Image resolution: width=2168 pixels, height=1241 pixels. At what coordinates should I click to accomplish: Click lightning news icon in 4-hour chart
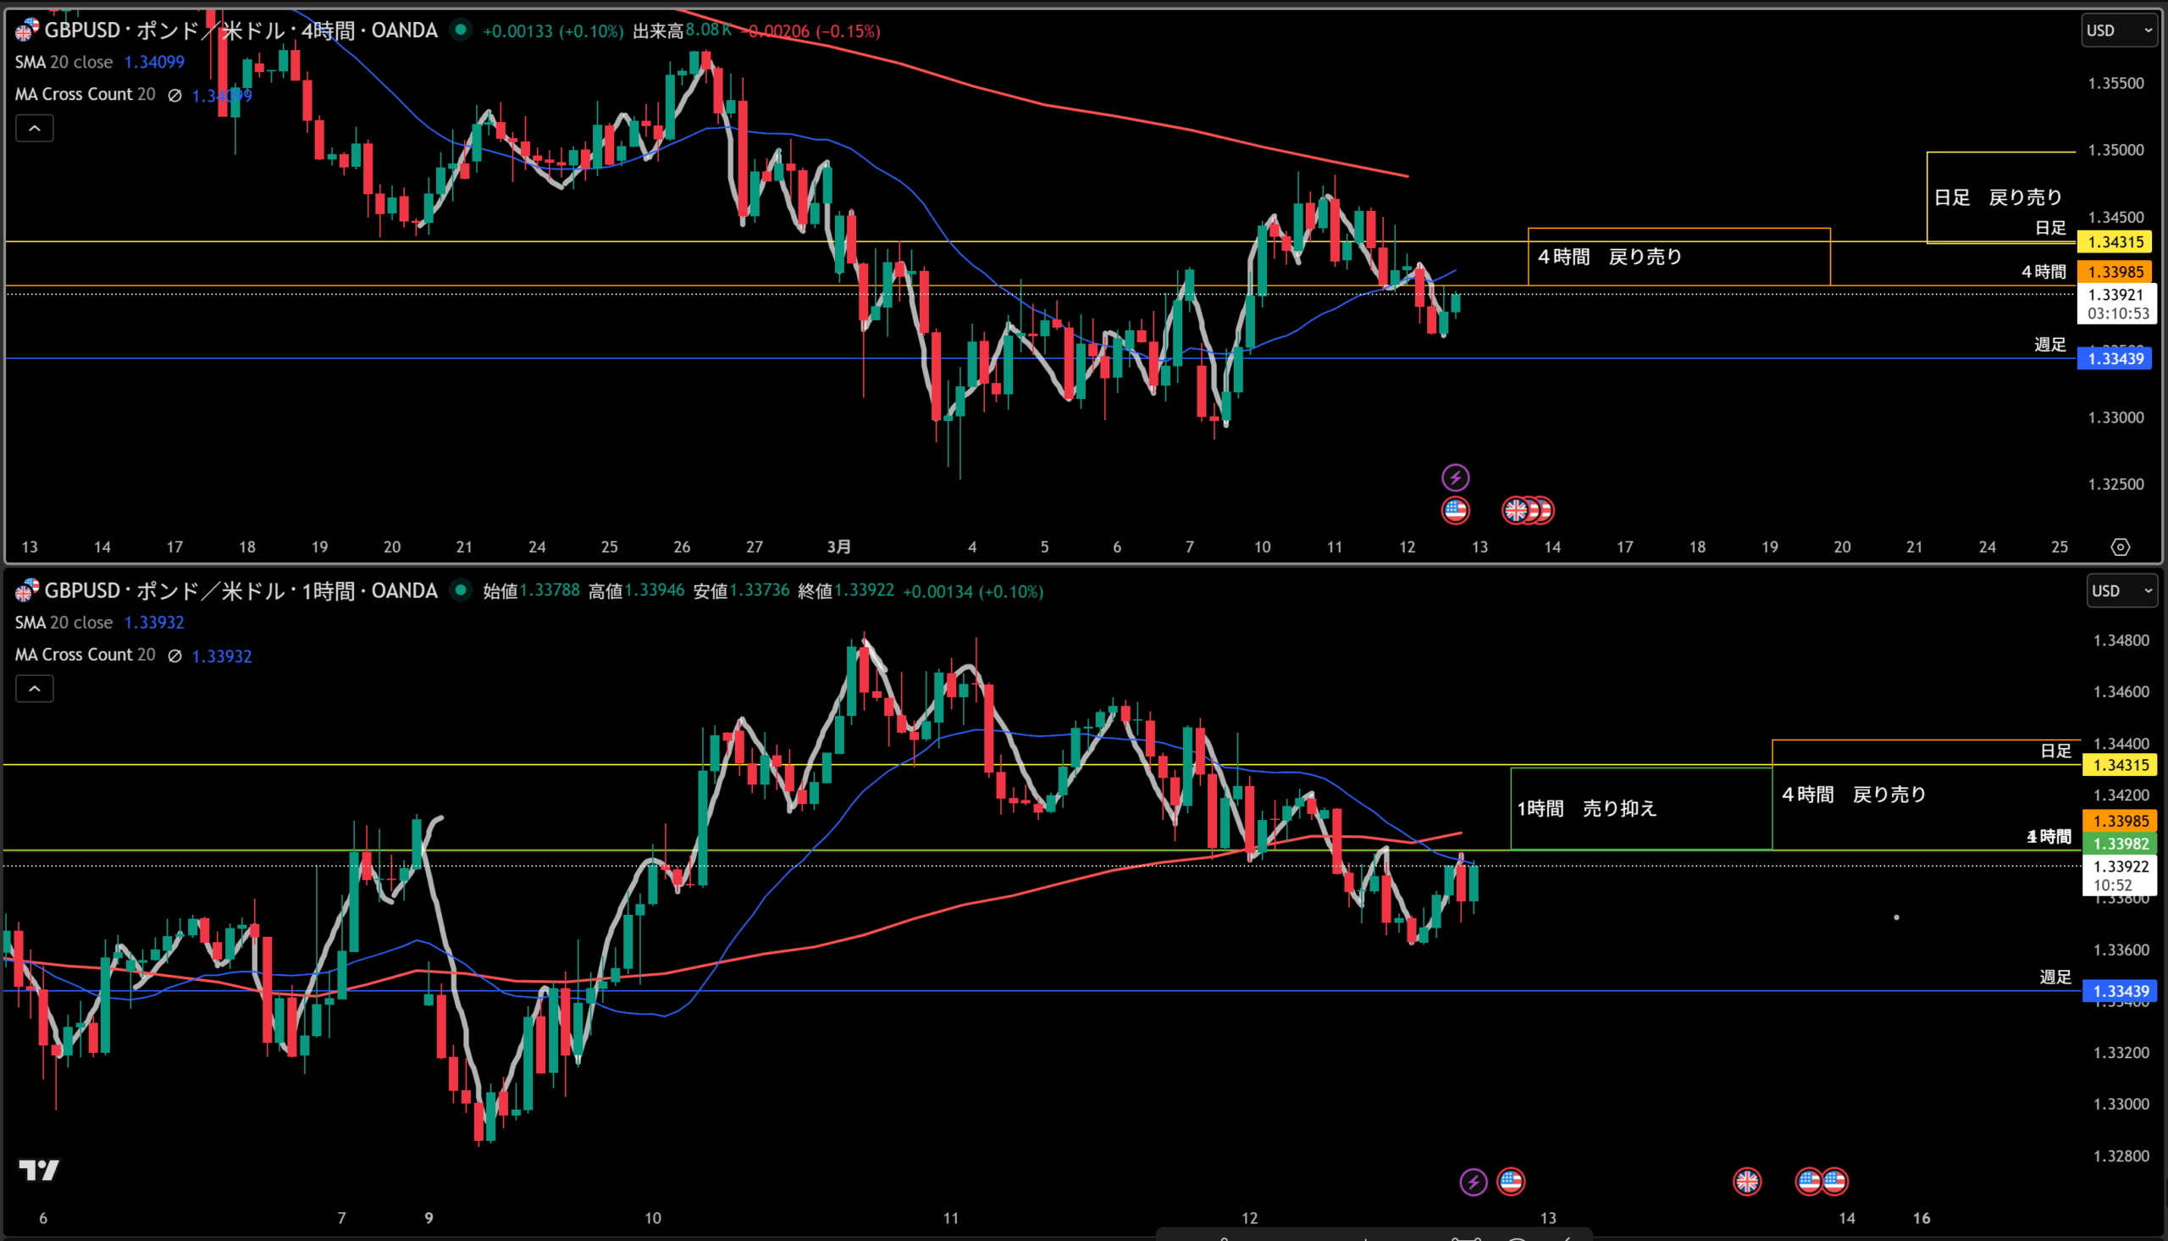(x=1455, y=477)
